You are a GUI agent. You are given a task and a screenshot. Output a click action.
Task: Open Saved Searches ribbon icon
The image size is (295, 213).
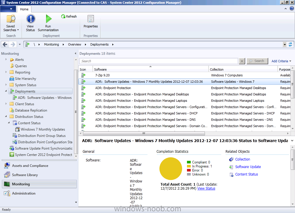pos(11,19)
